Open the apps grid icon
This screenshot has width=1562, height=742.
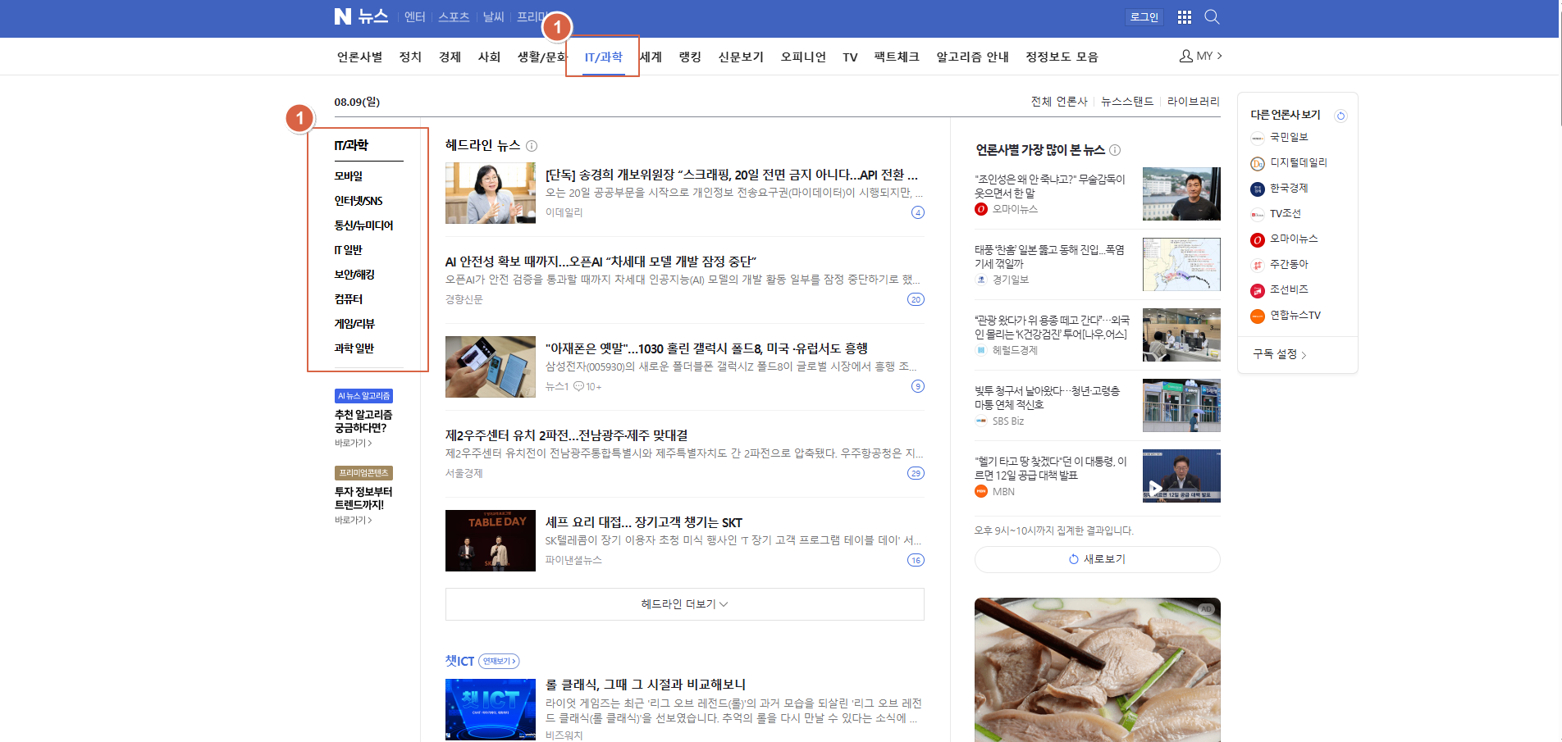[x=1184, y=17]
